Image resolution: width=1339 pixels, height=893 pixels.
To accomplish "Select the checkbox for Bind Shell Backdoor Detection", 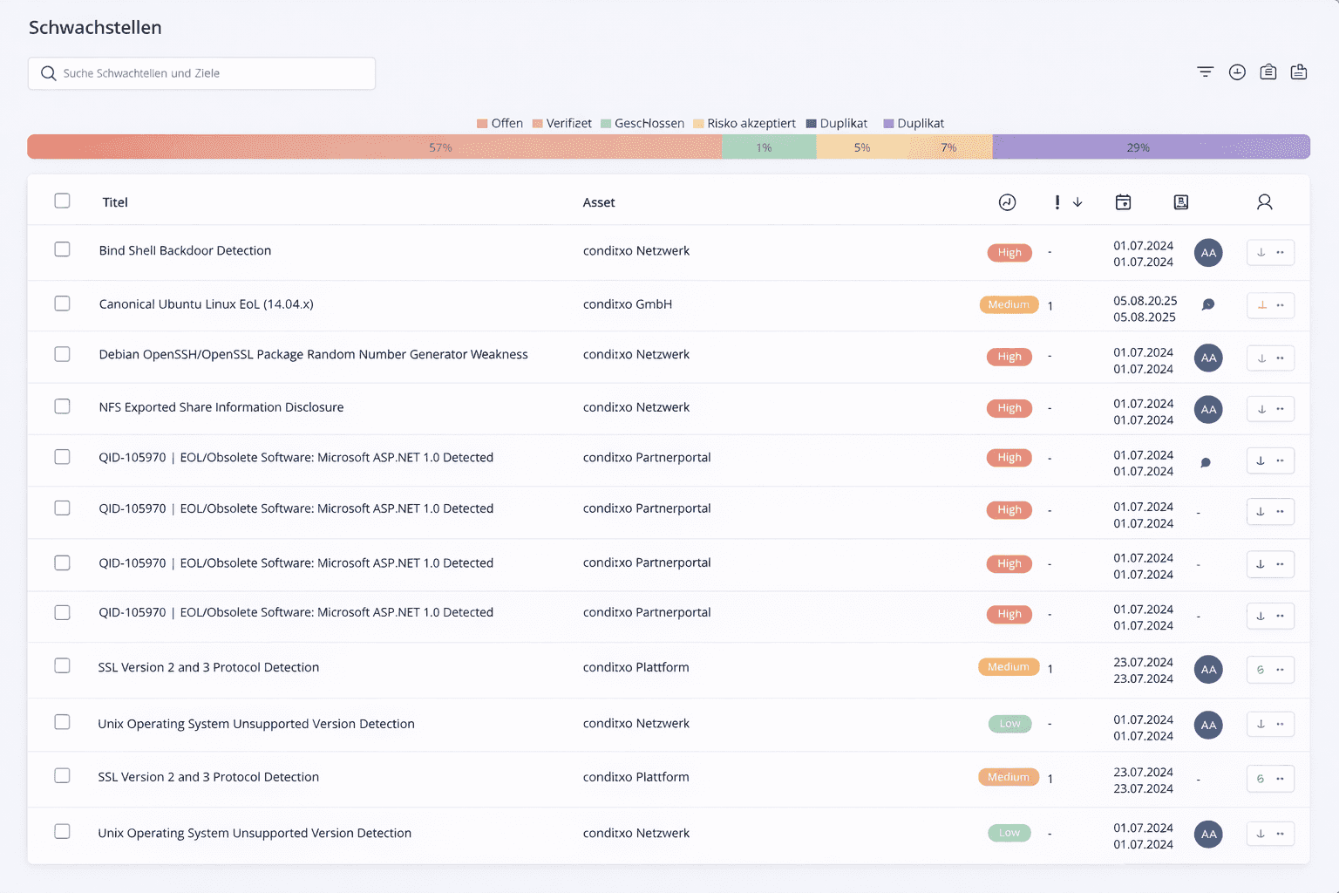I will (x=62, y=249).
